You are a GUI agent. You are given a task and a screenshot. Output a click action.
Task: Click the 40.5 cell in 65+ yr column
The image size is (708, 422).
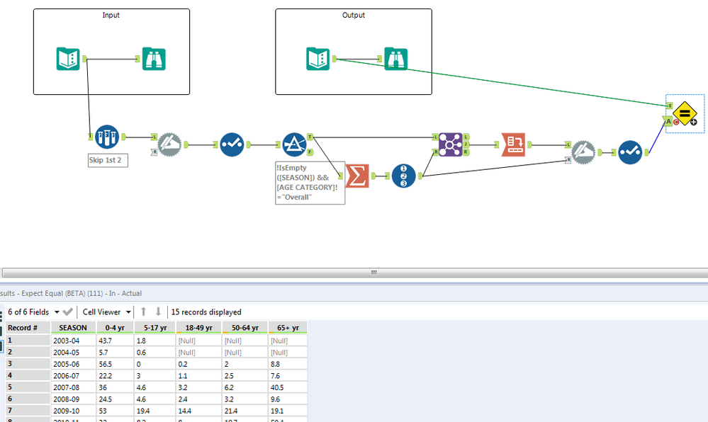288,388
